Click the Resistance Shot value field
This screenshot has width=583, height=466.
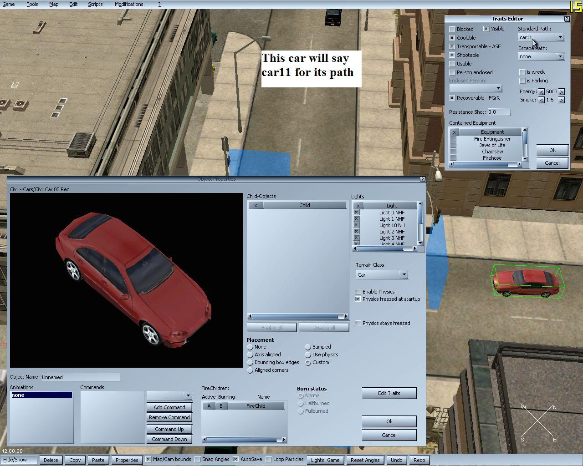(x=498, y=112)
